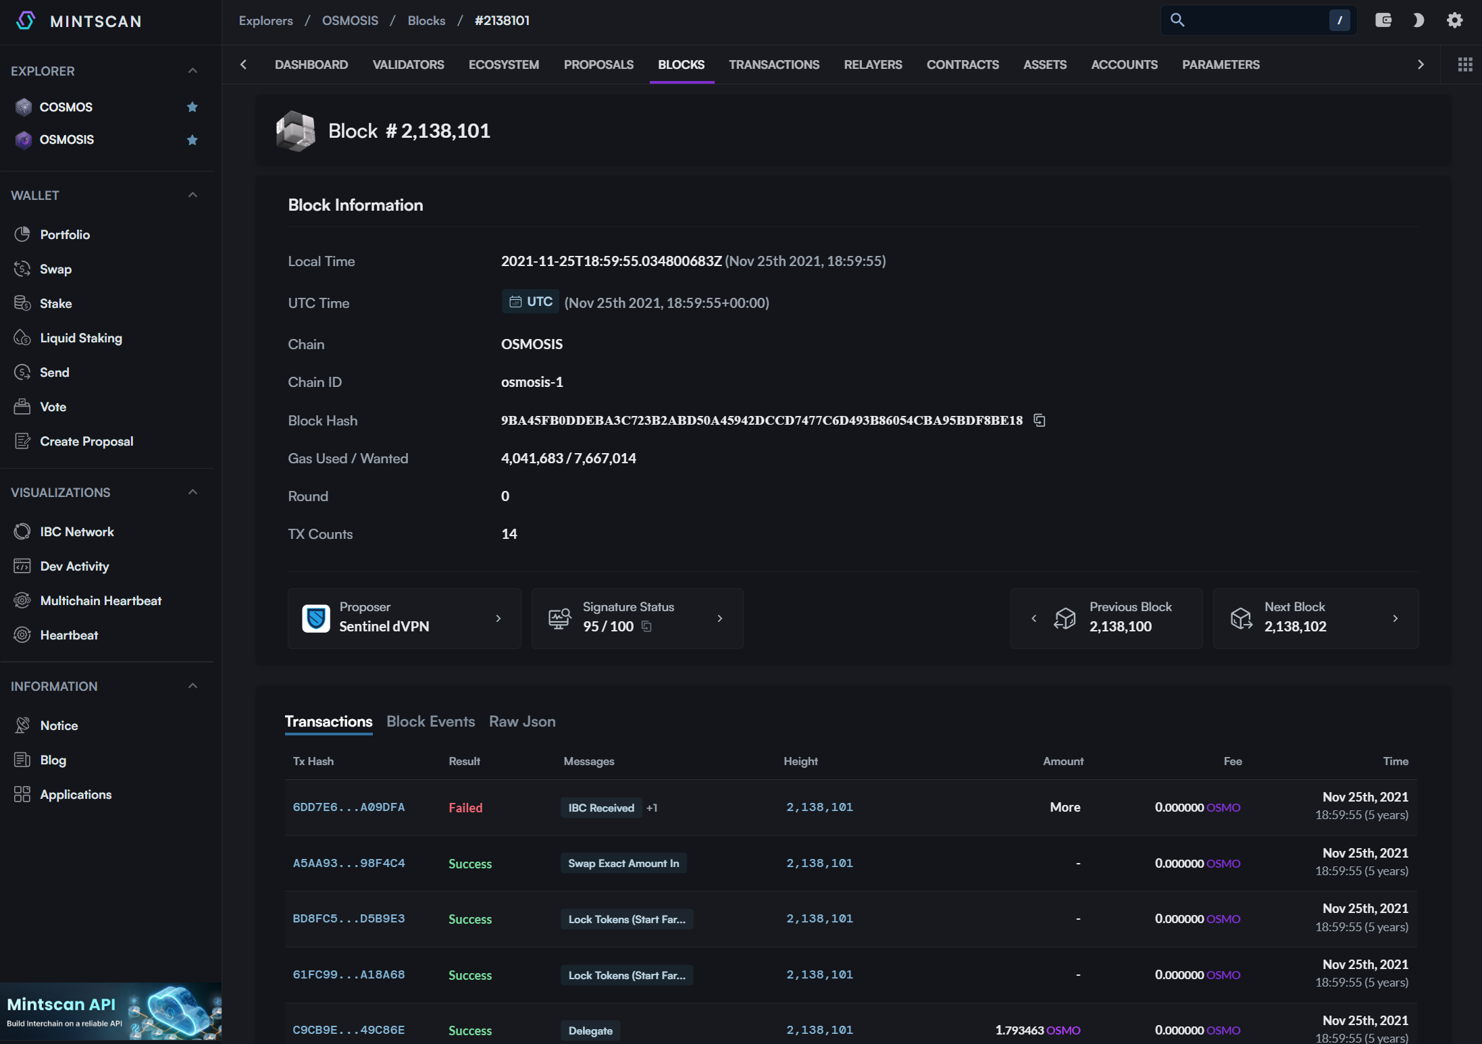Click the search input field
The image size is (1482, 1044).
[1257, 20]
